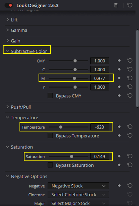
Task: Delete the Look Designer effect with trash icon
Action: pyautogui.click(x=116, y=5)
